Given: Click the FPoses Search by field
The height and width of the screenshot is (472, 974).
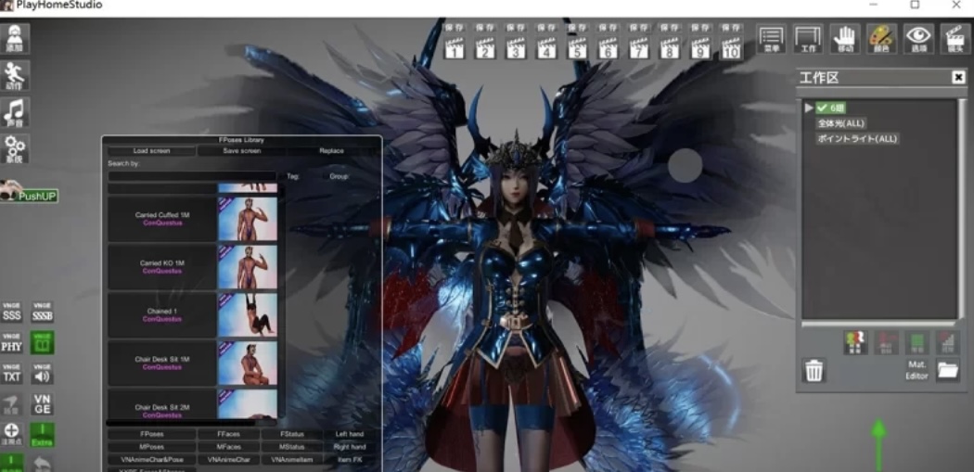Looking at the screenshot, I should point(192,176).
